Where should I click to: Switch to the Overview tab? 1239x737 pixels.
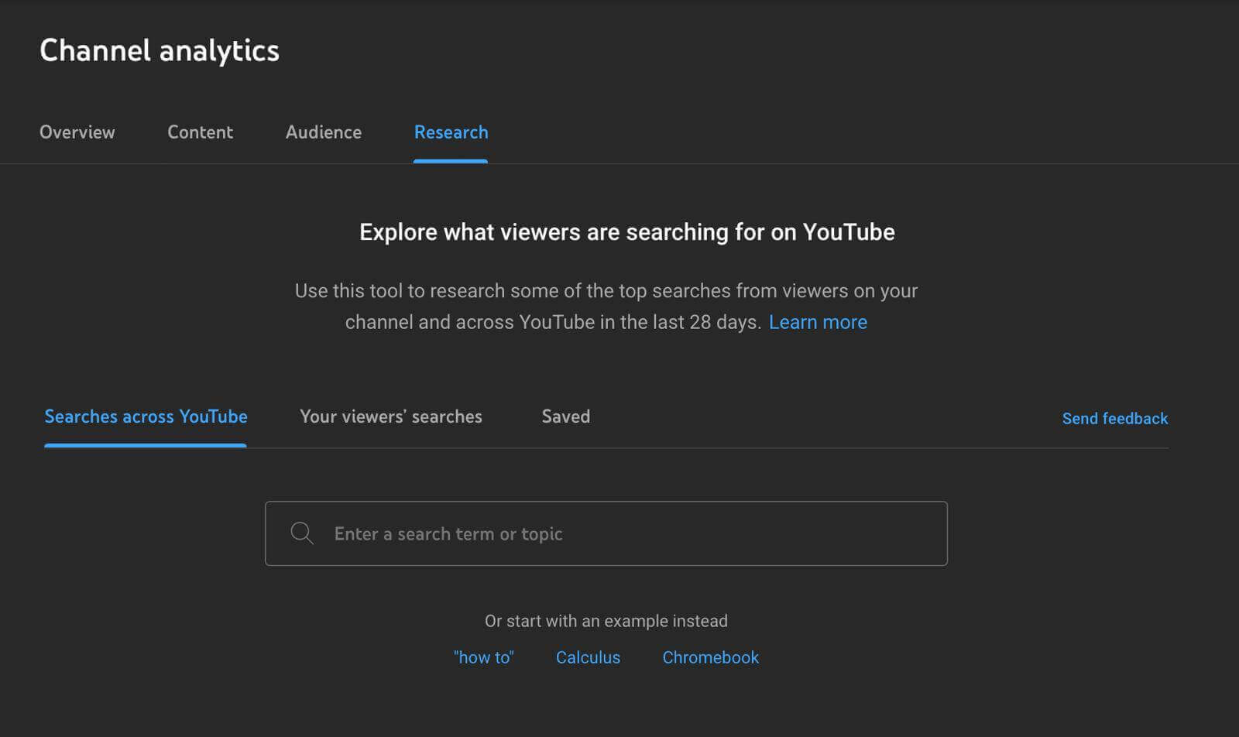coord(77,132)
